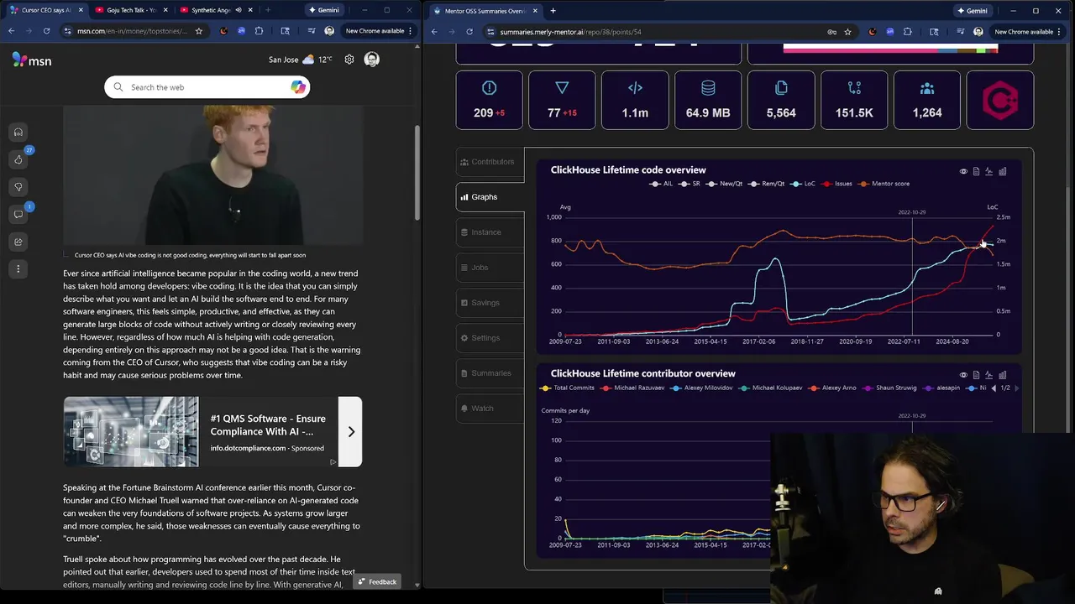Open Extensions puzzle icon in Mentor browser window
The width and height of the screenshot is (1075, 604).
[x=908, y=32]
